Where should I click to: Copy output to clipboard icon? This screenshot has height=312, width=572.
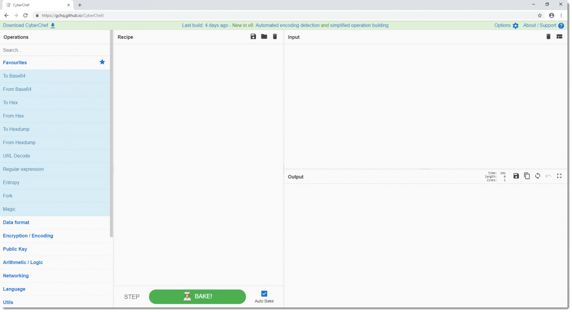click(x=527, y=176)
